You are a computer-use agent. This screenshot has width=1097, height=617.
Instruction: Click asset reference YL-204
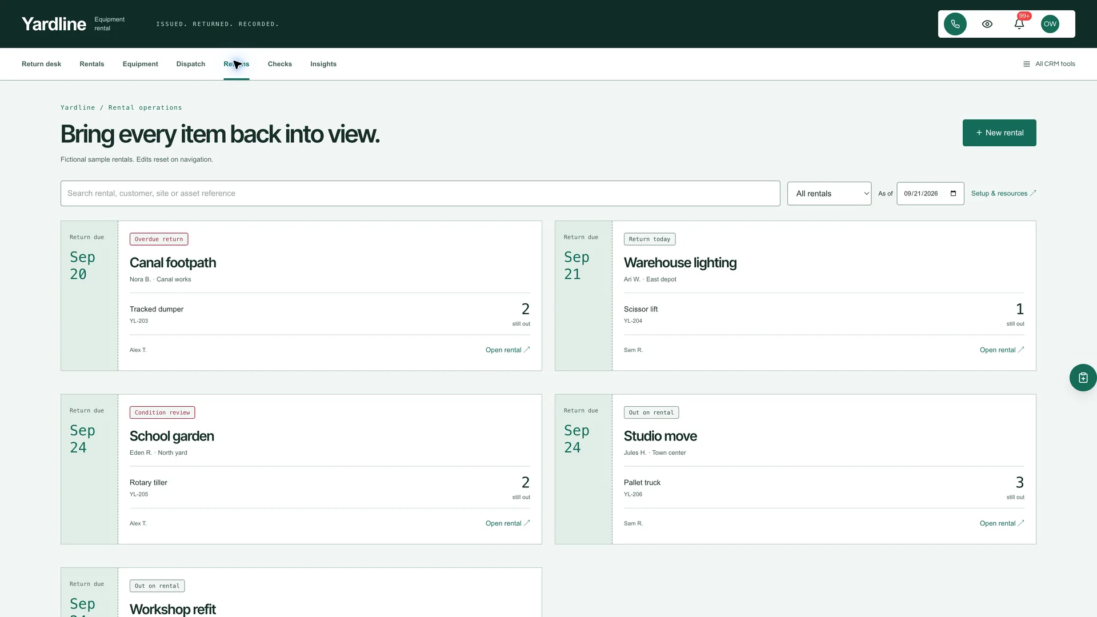tap(633, 321)
